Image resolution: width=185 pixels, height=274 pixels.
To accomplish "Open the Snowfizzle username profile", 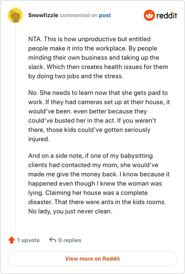I will tap(43, 15).
